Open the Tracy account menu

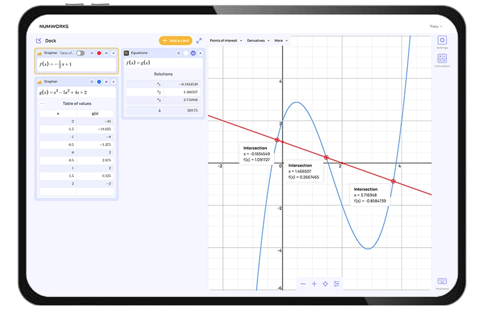(x=436, y=26)
